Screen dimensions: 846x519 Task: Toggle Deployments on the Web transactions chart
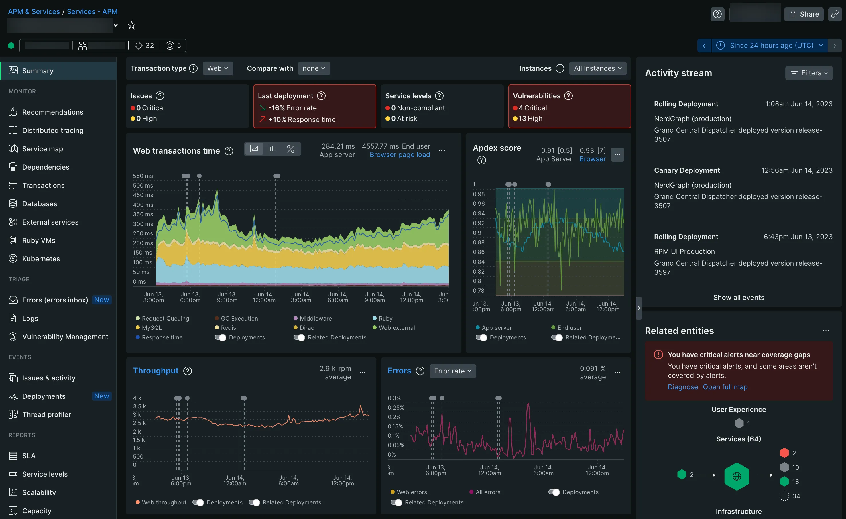(x=220, y=337)
